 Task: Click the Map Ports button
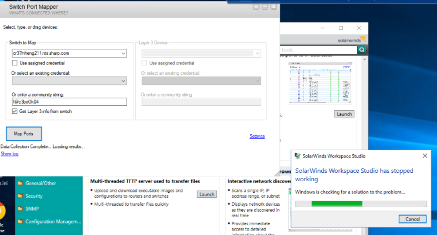click(24, 134)
